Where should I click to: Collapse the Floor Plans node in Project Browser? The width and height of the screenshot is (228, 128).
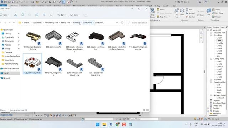[x=211, y=35]
